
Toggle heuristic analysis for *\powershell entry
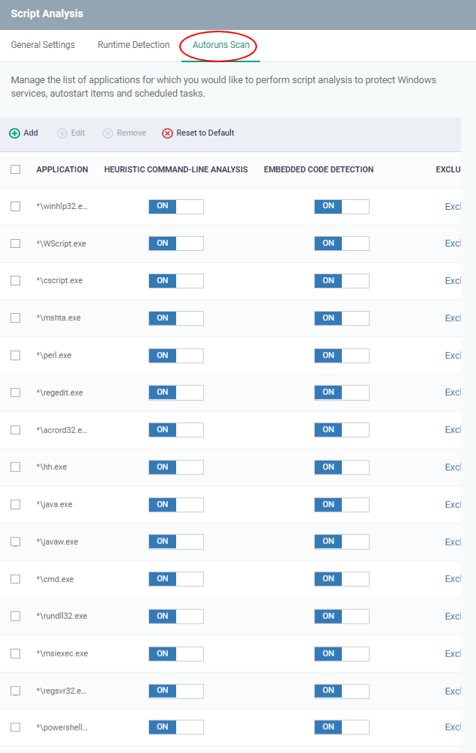pos(176,727)
